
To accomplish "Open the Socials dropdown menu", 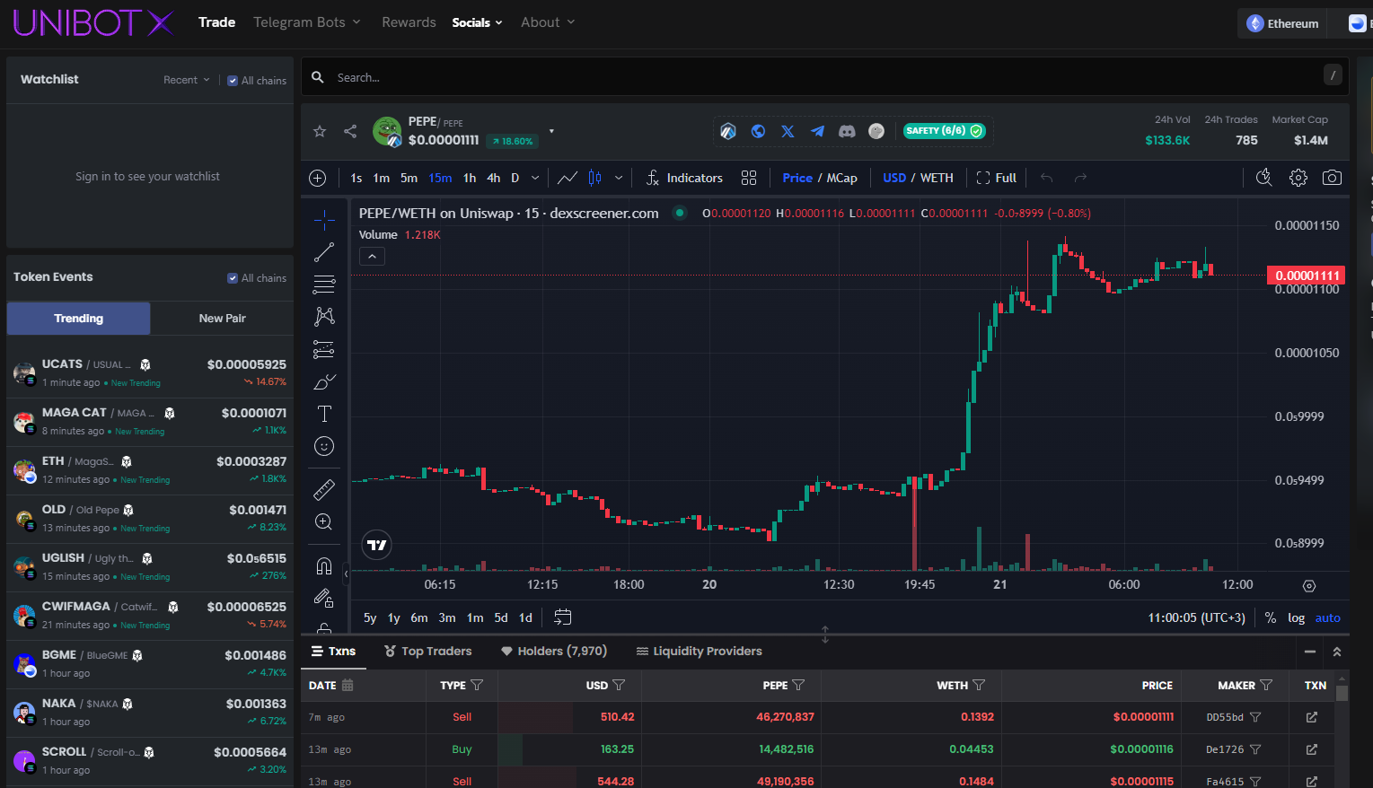I will point(477,22).
